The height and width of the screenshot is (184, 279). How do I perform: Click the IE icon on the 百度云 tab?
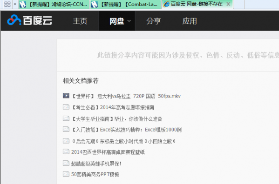click(x=166, y=4)
